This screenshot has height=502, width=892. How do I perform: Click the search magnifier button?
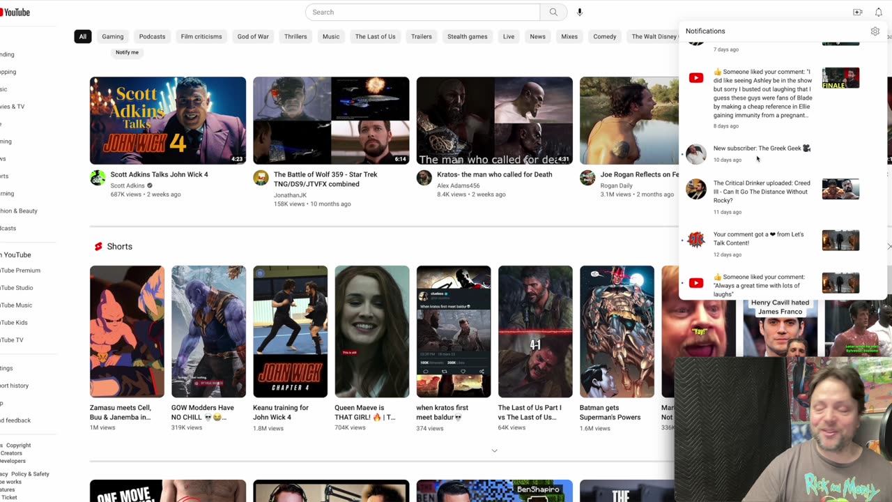pyautogui.click(x=553, y=12)
